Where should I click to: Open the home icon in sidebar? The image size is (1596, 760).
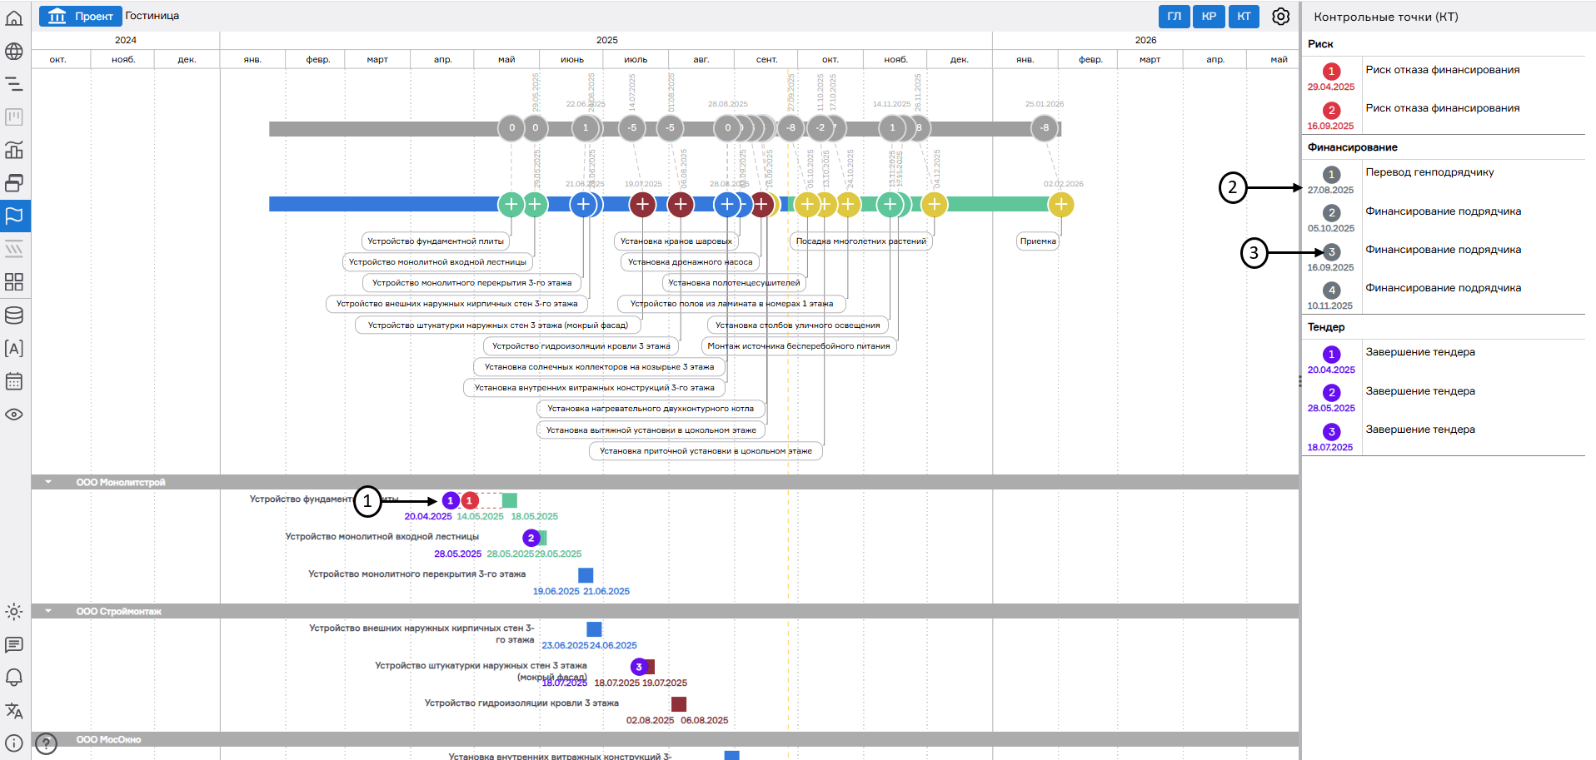(14, 17)
